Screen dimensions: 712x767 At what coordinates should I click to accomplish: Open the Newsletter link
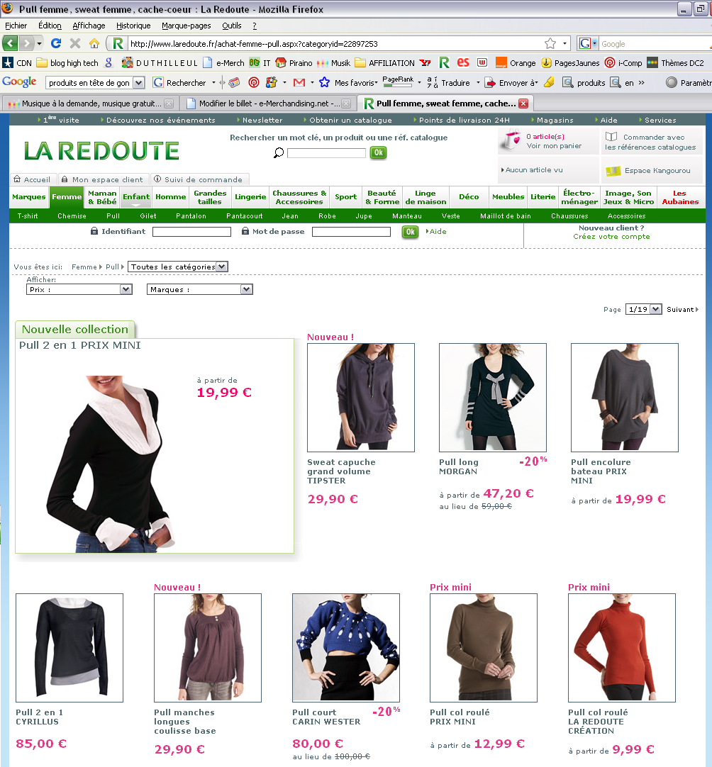[x=262, y=120]
